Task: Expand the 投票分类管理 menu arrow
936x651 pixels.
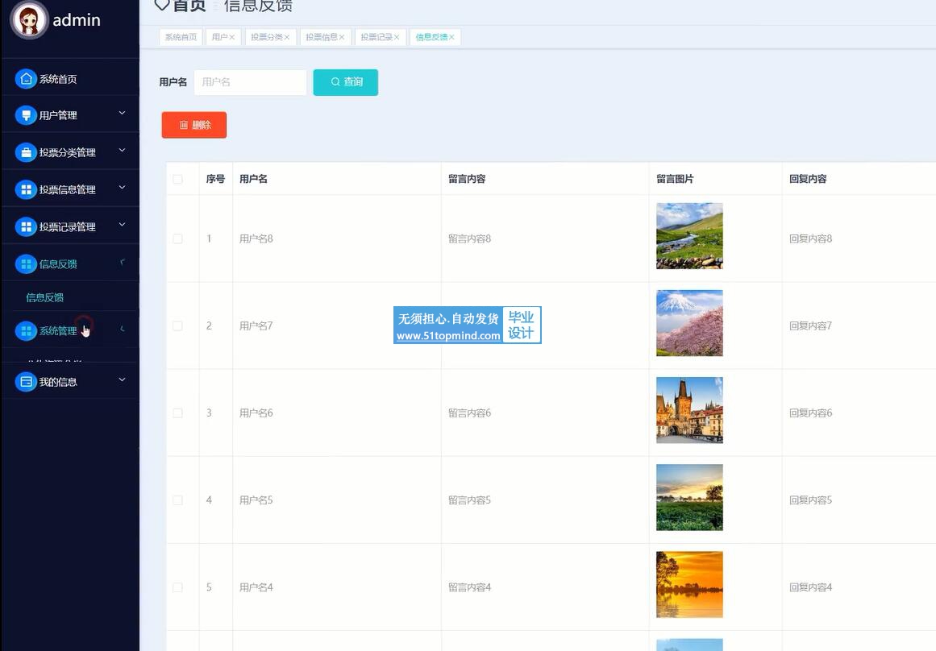Action: pos(123,151)
